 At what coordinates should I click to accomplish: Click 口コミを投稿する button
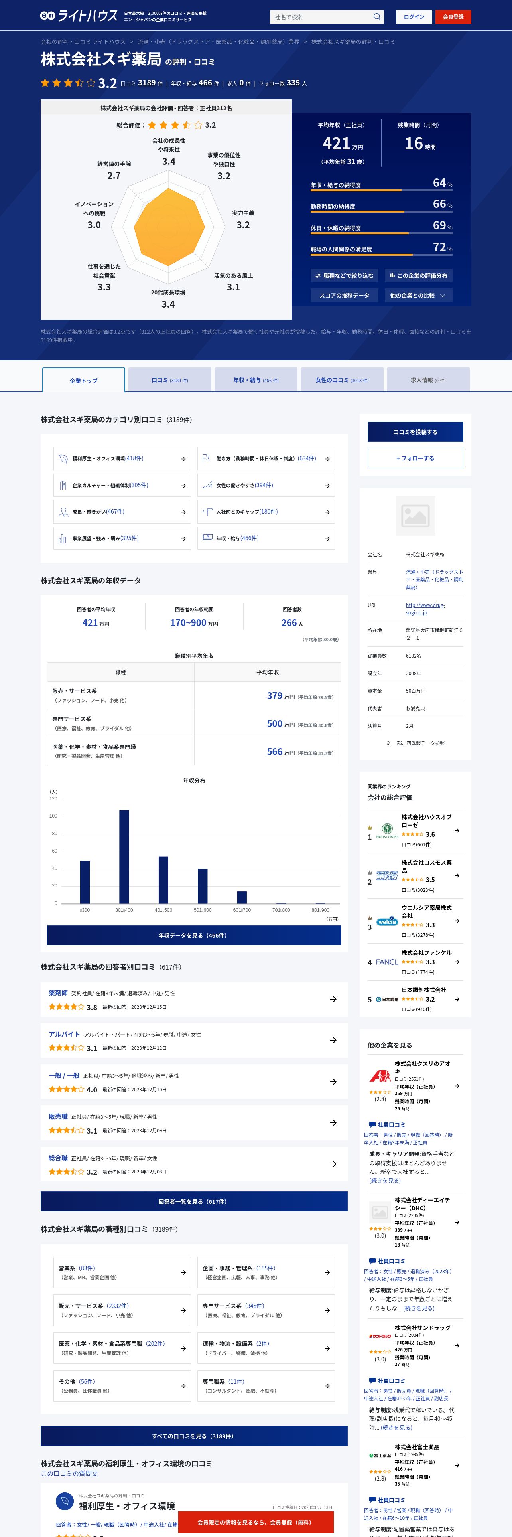click(415, 432)
